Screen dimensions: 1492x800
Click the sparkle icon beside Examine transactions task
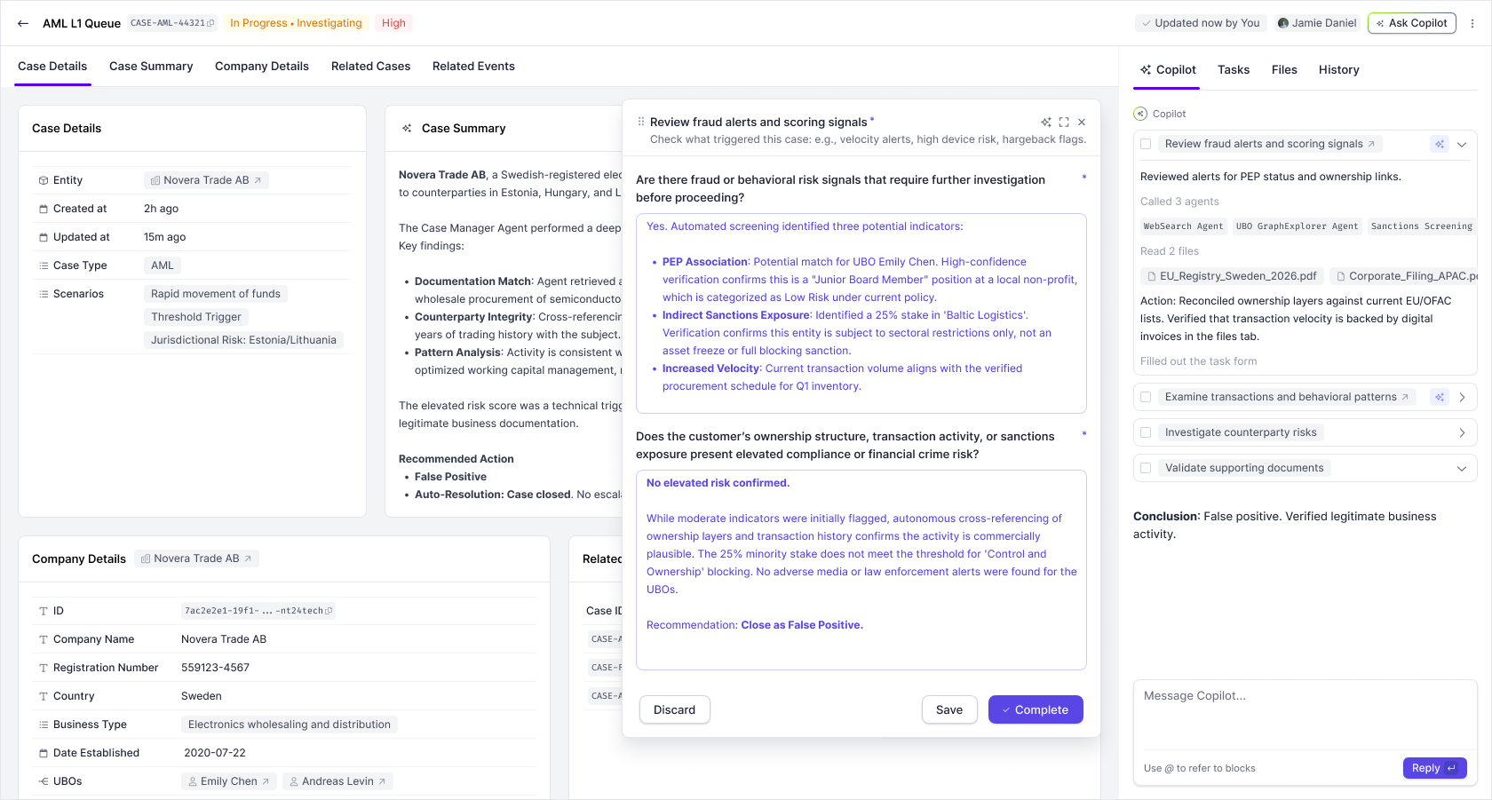pyautogui.click(x=1440, y=397)
